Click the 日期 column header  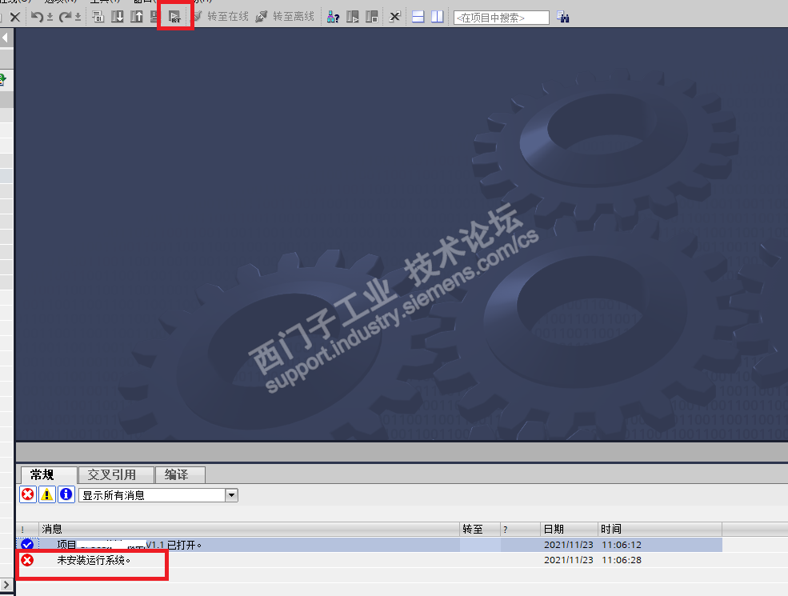(570, 529)
